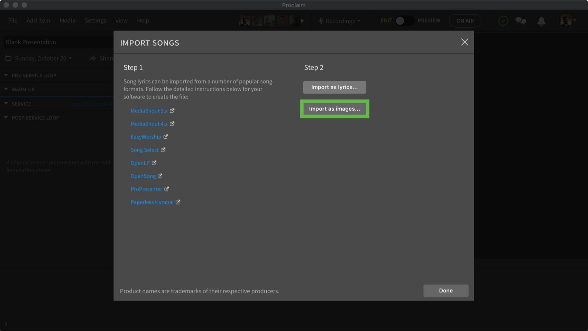The height and width of the screenshot is (331, 588).
Task: Click the external link icon beside EasyWorship
Action: click(166, 137)
